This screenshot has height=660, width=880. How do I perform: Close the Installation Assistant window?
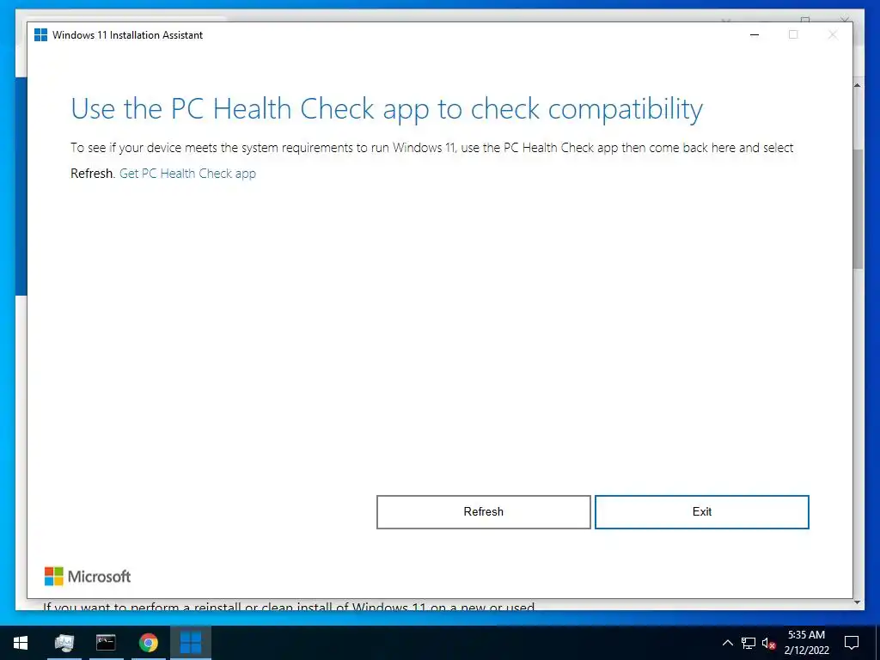pos(833,34)
